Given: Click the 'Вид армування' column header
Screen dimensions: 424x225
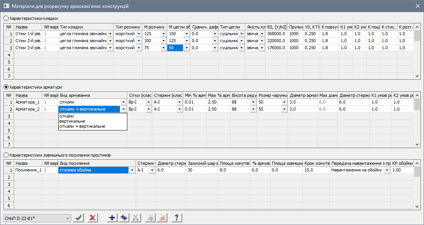Looking at the screenshot, I should pos(93,95).
